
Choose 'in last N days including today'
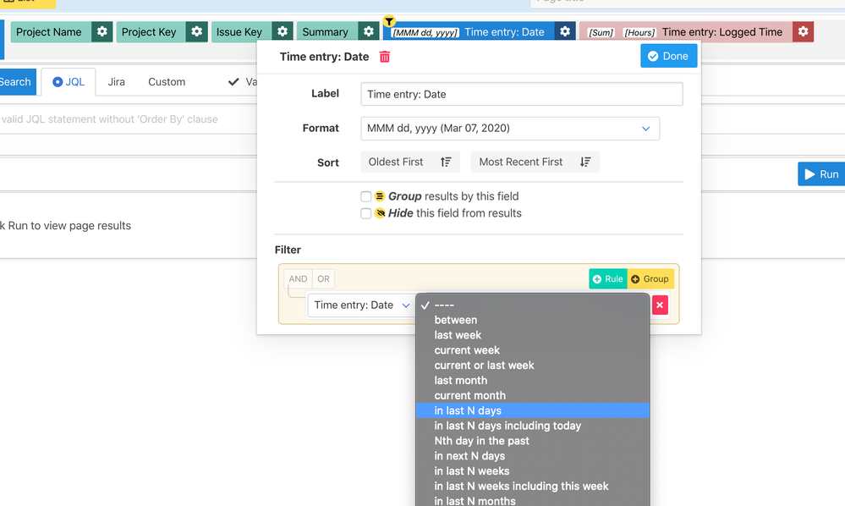[x=532, y=426]
